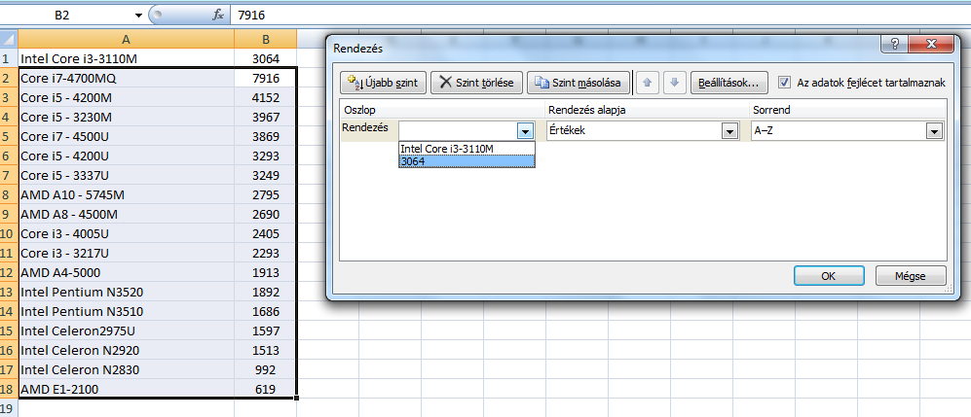Viewport: 971px width, 417px height.
Task: Click cell value 619
Action: click(x=266, y=389)
